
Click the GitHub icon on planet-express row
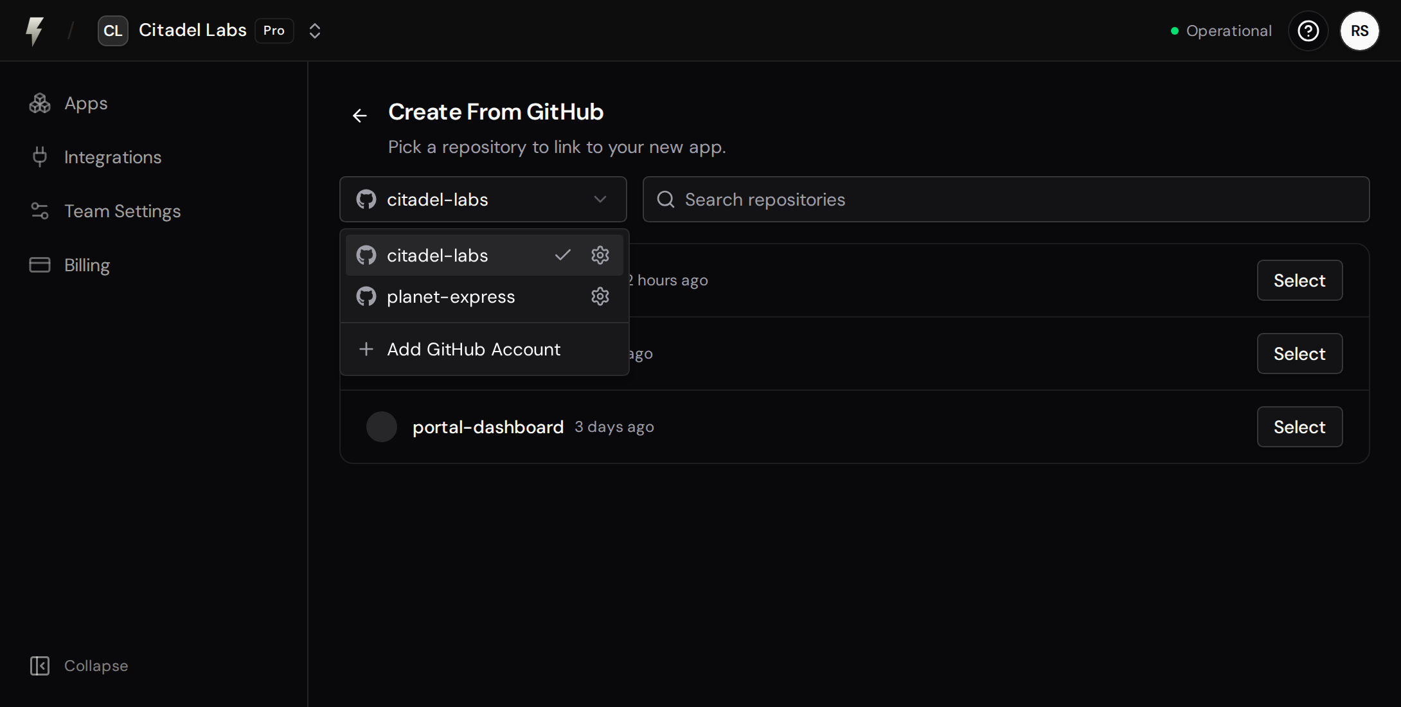366,296
